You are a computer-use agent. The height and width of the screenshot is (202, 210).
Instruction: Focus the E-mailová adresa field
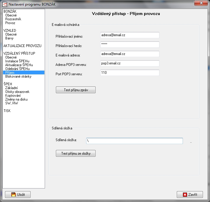pos(130,54)
